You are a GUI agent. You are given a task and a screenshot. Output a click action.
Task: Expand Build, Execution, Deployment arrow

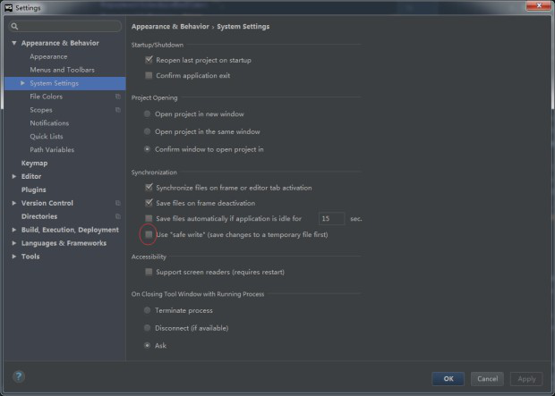pos(14,230)
